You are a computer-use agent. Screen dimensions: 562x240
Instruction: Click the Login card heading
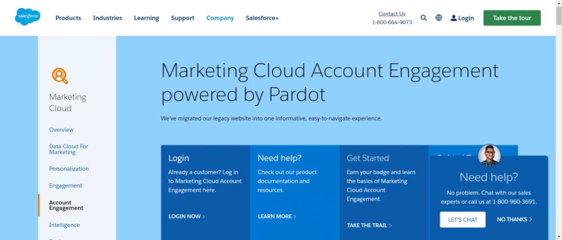[x=178, y=158]
